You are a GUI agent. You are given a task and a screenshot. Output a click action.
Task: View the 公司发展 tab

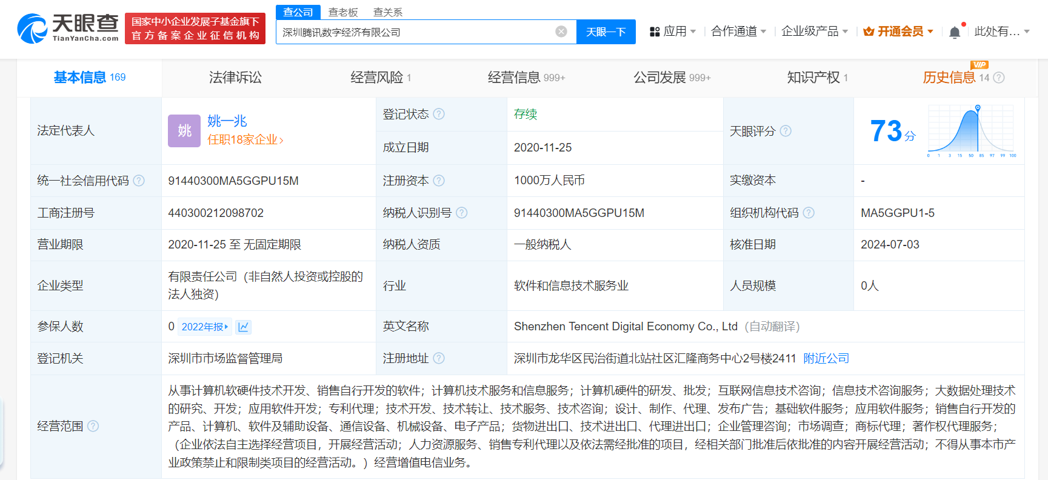[672, 78]
